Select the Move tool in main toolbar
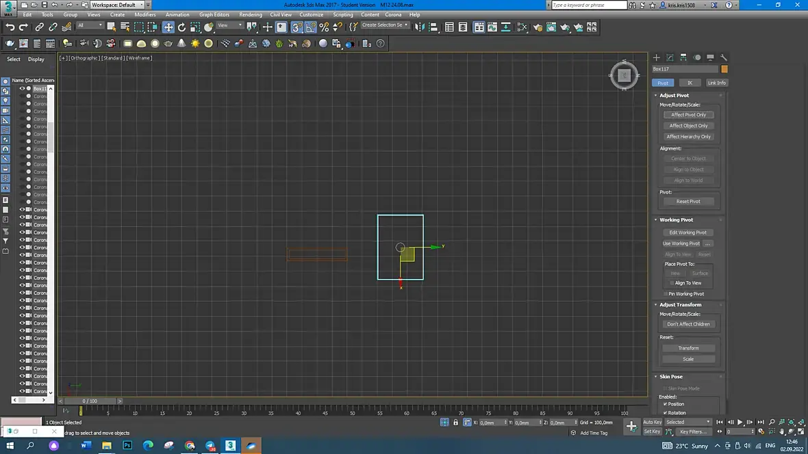Image resolution: width=808 pixels, height=454 pixels. 168,27
